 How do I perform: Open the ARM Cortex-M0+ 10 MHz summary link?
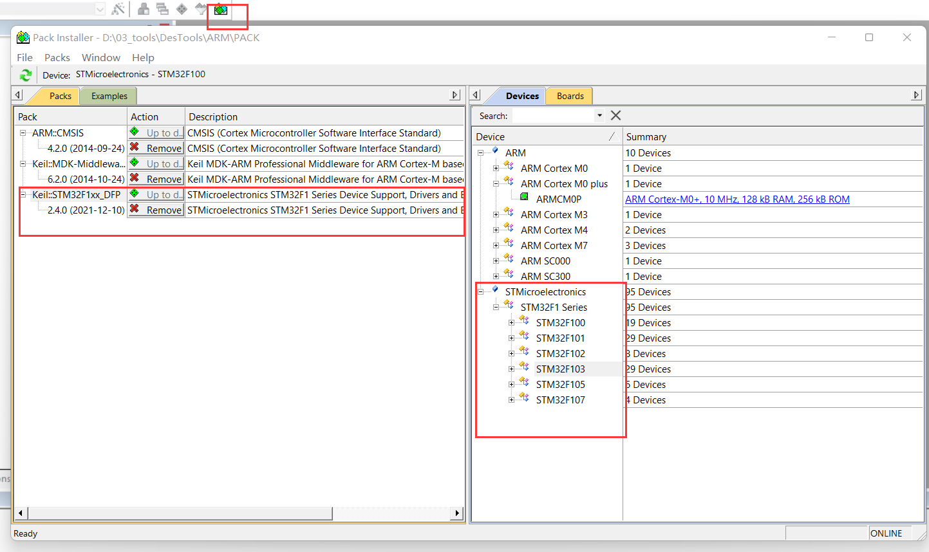737,199
